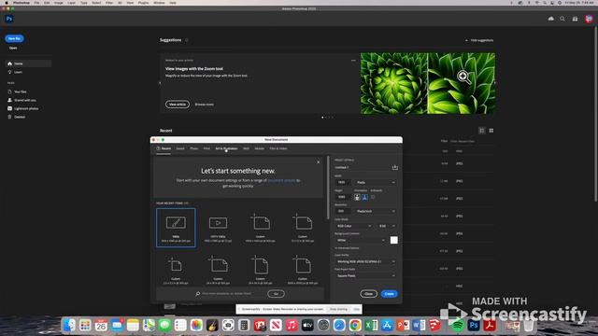Switch recent files to list view
The image size is (598, 336).
tap(482, 131)
